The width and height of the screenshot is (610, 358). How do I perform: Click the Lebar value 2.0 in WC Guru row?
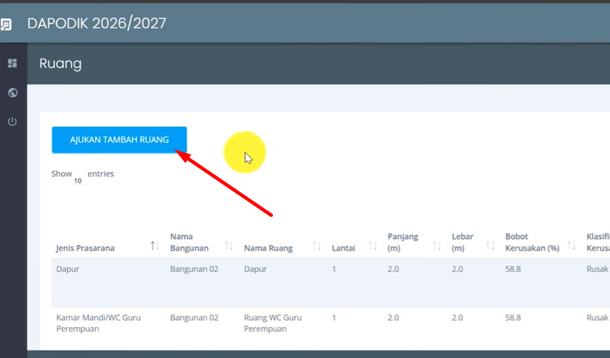coord(457,317)
